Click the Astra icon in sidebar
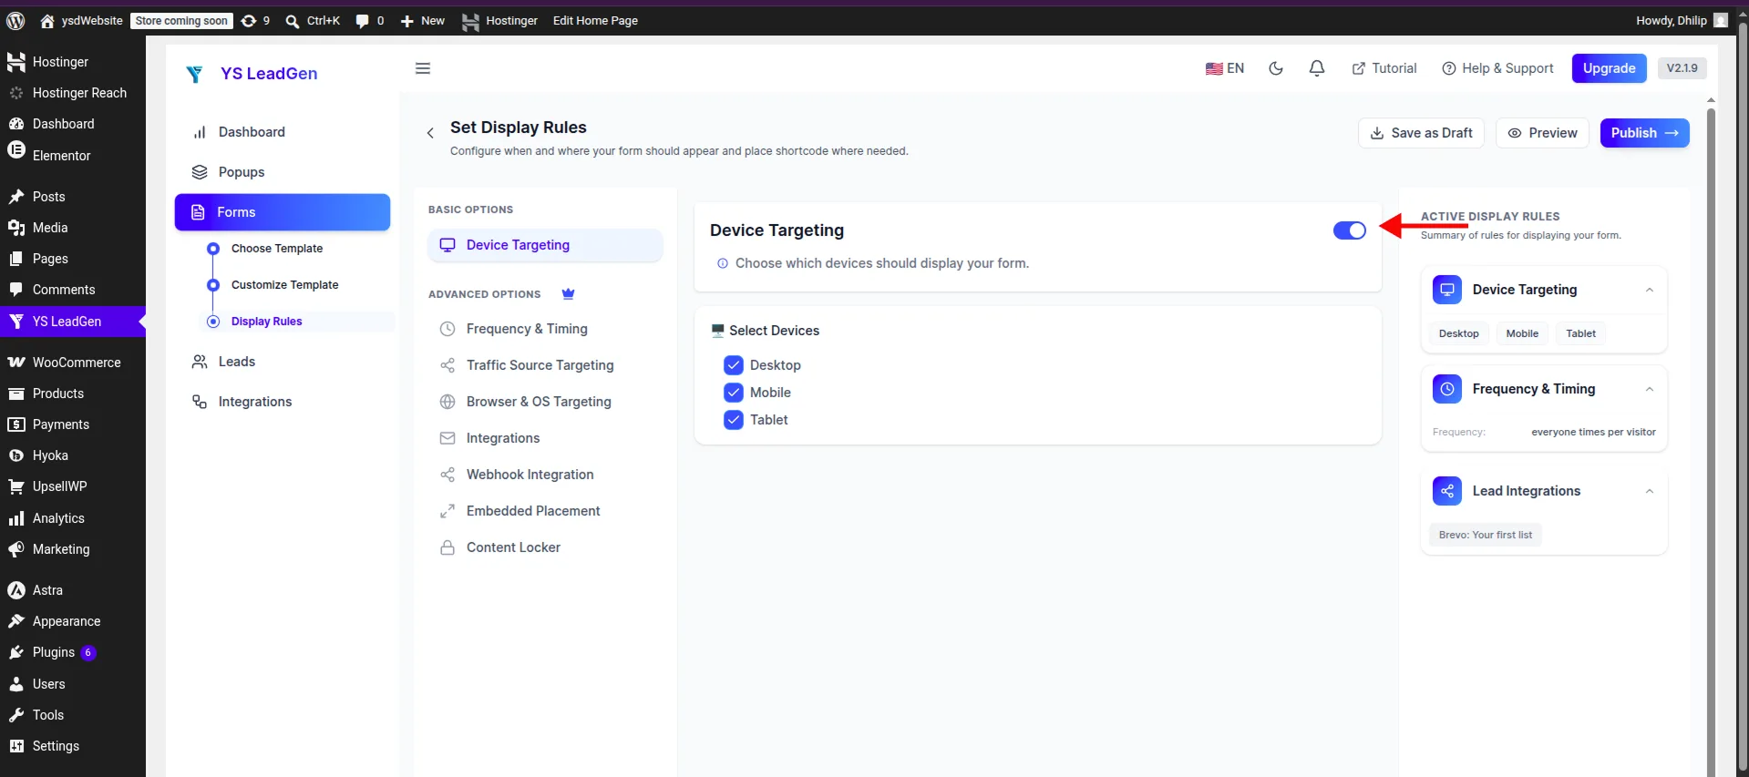Viewport: 1749px width, 777px height. click(15, 590)
